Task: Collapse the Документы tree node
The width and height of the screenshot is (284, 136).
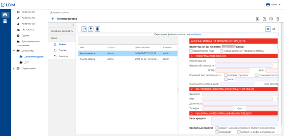Action: click(14, 51)
